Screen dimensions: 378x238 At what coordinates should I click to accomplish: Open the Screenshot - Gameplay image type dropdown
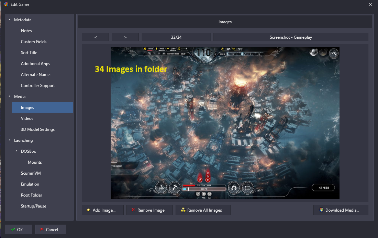click(x=291, y=37)
